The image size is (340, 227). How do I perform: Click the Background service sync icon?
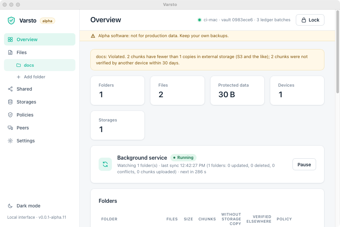point(105,164)
